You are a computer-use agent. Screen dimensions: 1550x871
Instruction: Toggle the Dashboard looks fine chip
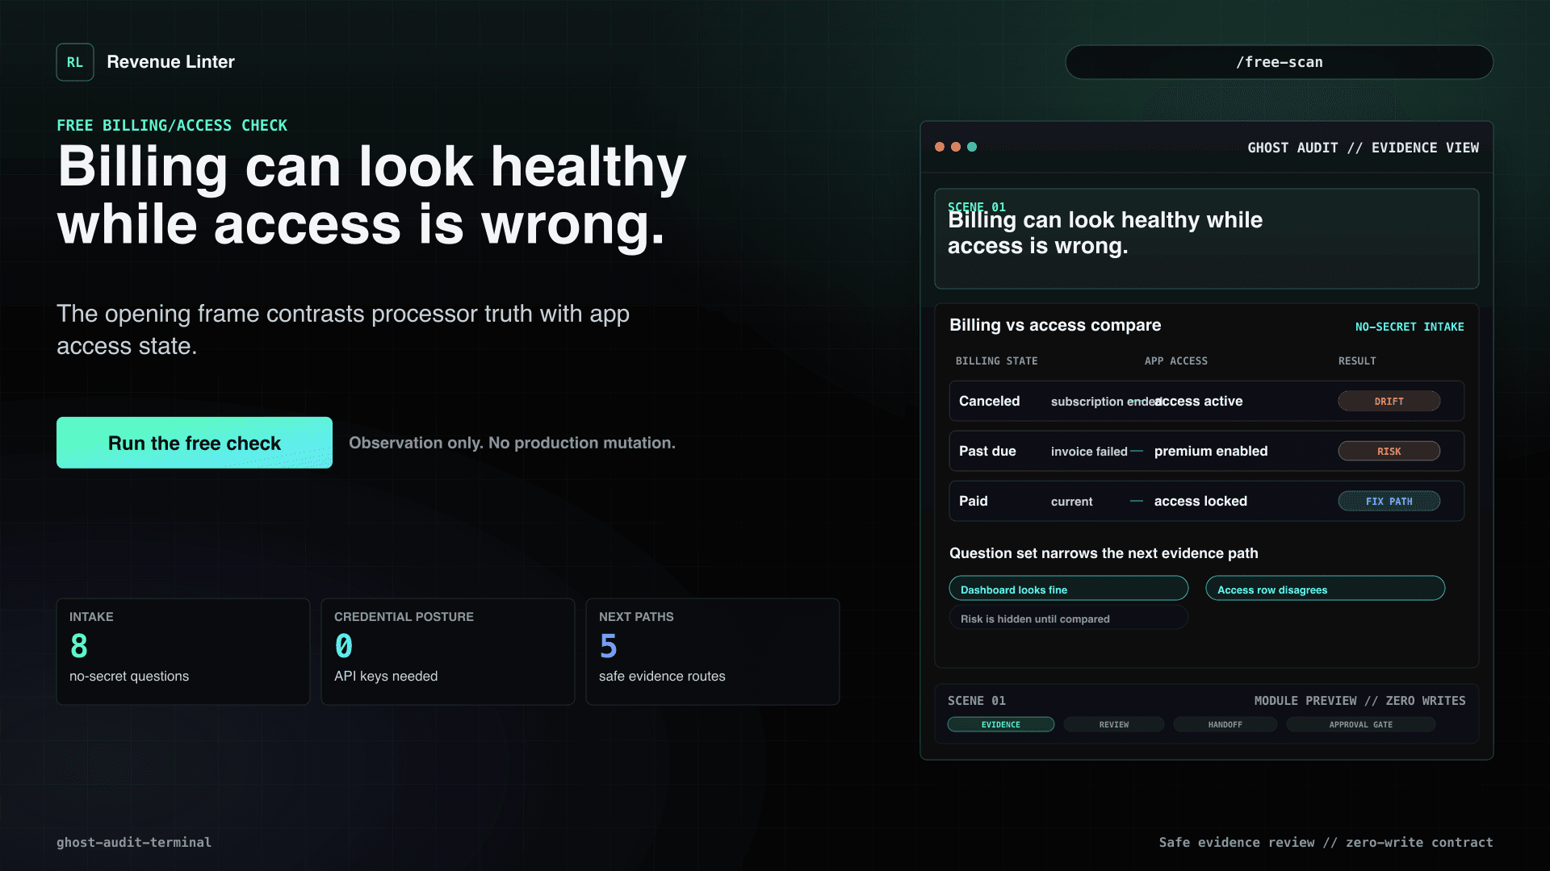coord(1069,589)
